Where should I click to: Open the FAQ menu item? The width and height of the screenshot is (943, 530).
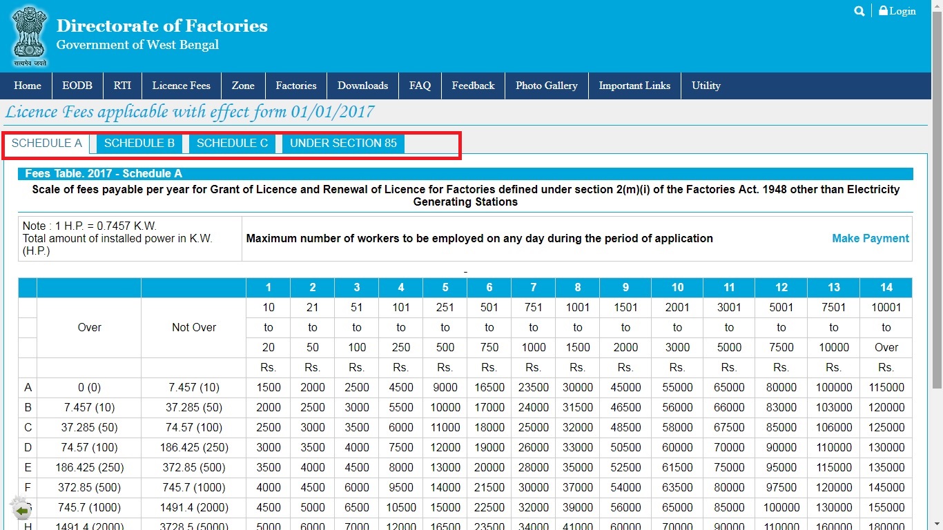420,86
